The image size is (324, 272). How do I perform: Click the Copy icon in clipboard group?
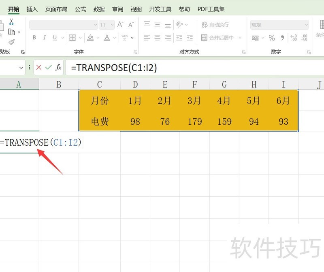coord(11,32)
